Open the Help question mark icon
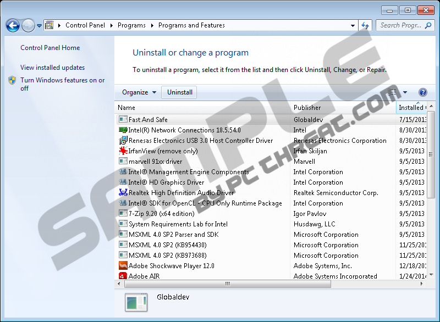The image size is (440, 322). pos(422,92)
